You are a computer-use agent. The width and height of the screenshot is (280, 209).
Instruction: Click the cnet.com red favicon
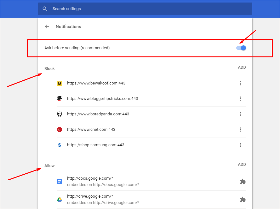coord(60,130)
